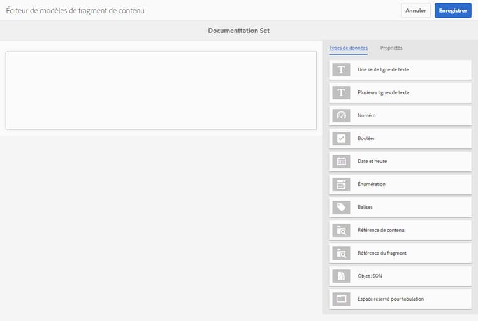Screen dimensions: 478x321
Task: Click the Référence du fragment folder icon
Action: point(341,253)
